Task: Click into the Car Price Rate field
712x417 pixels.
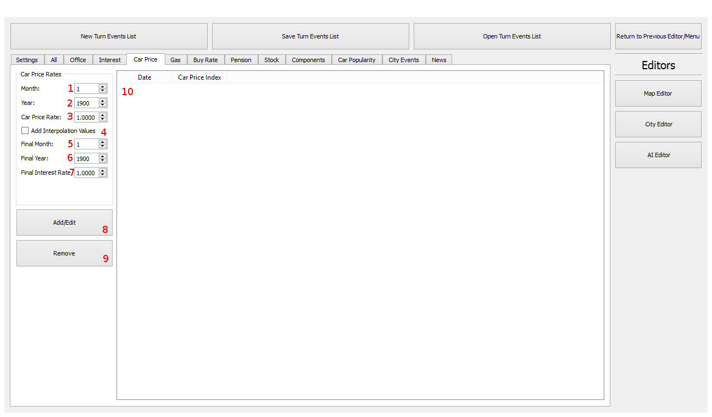Action: [86, 117]
